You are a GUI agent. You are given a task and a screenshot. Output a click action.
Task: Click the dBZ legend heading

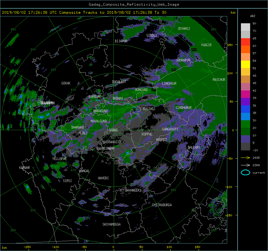[x=253, y=16]
